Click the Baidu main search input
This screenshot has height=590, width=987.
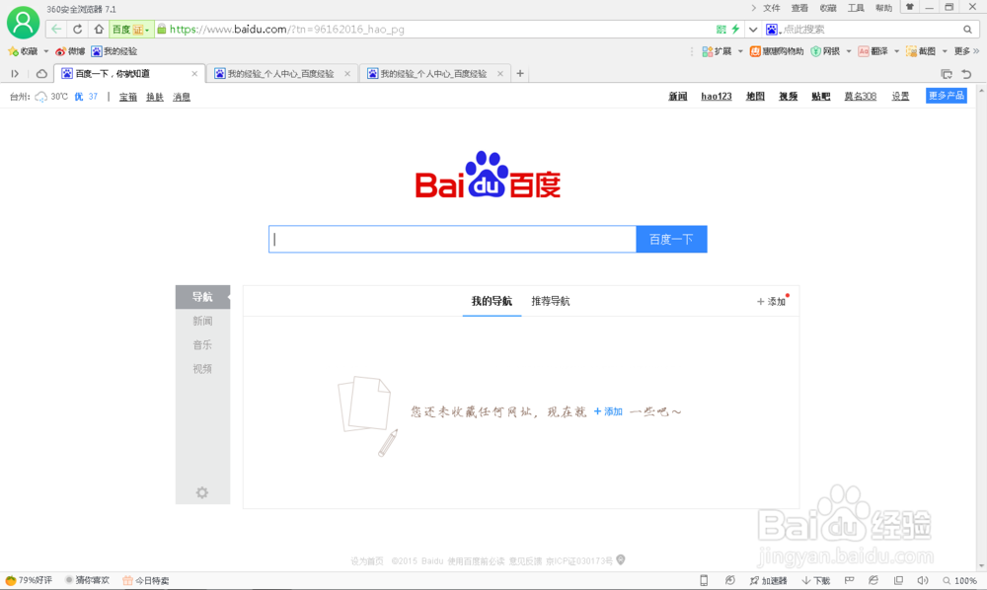click(x=453, y=239)
